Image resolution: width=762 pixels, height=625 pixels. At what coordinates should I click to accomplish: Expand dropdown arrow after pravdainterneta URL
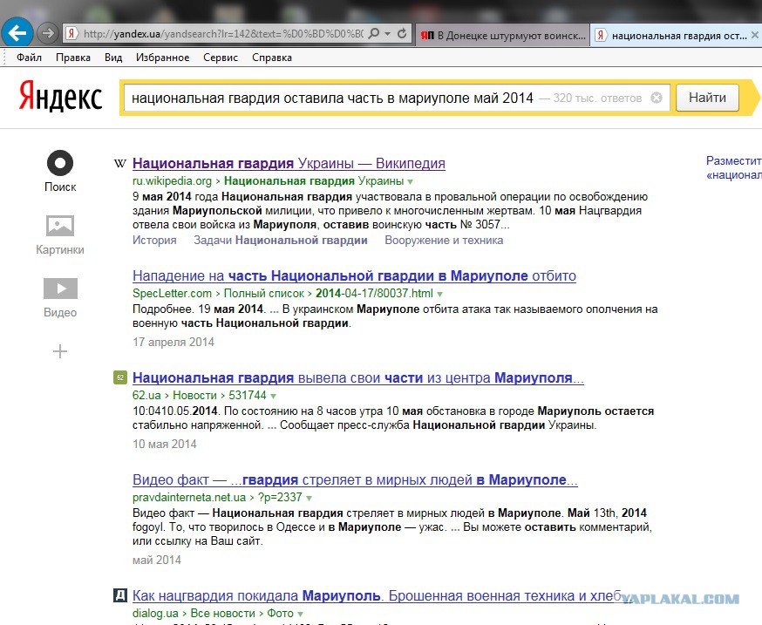click(x=310, y=498)
